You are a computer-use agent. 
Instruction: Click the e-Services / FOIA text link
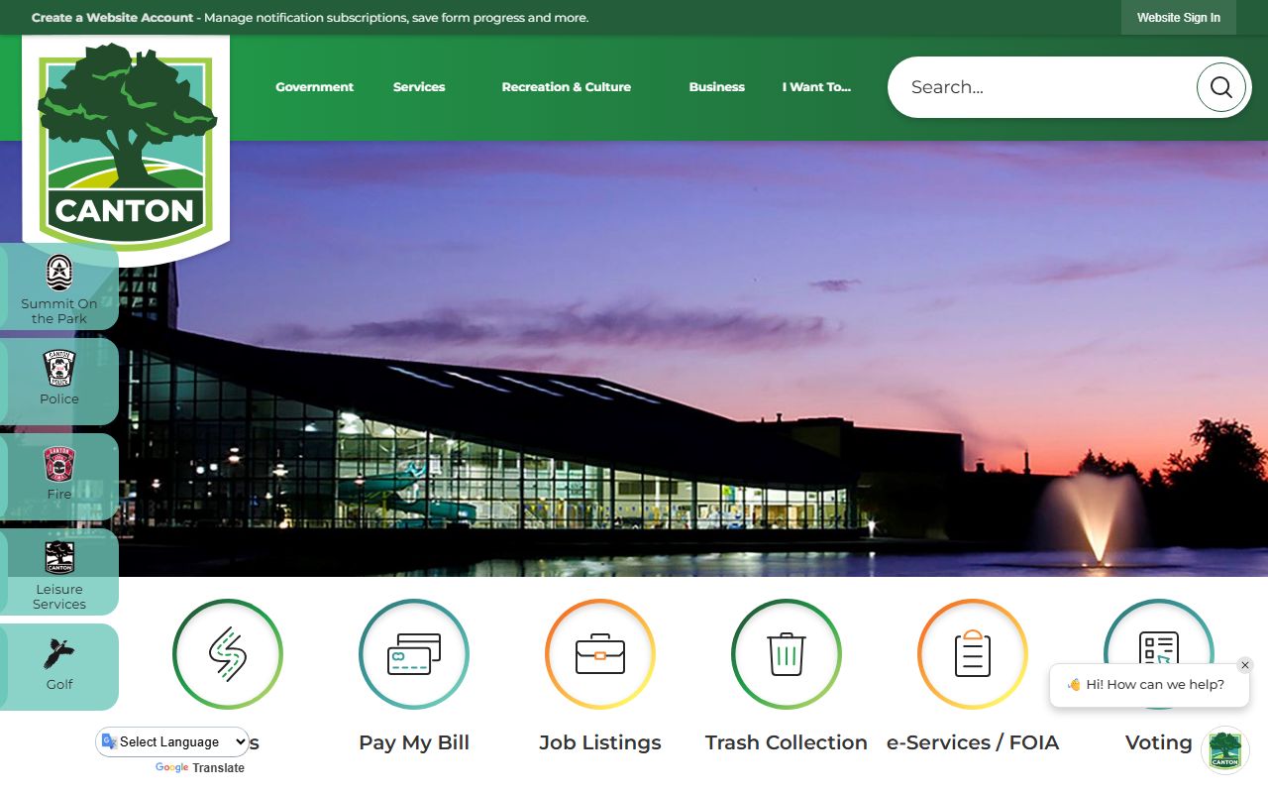click(x=973, y=742)
